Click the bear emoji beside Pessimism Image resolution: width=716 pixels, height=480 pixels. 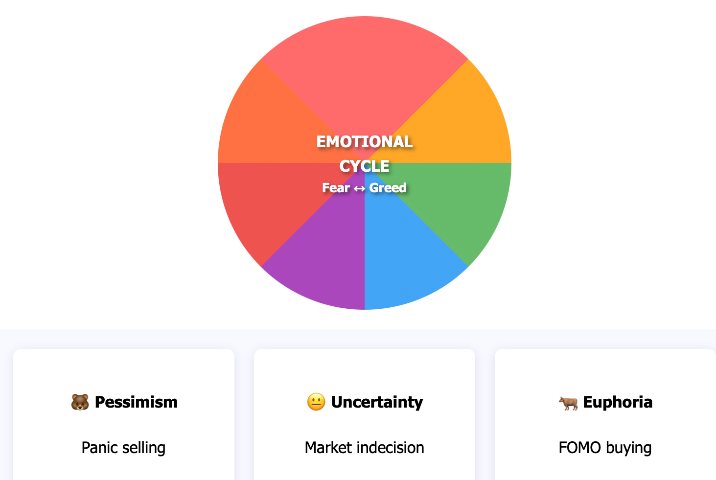(x=80, y=402)
